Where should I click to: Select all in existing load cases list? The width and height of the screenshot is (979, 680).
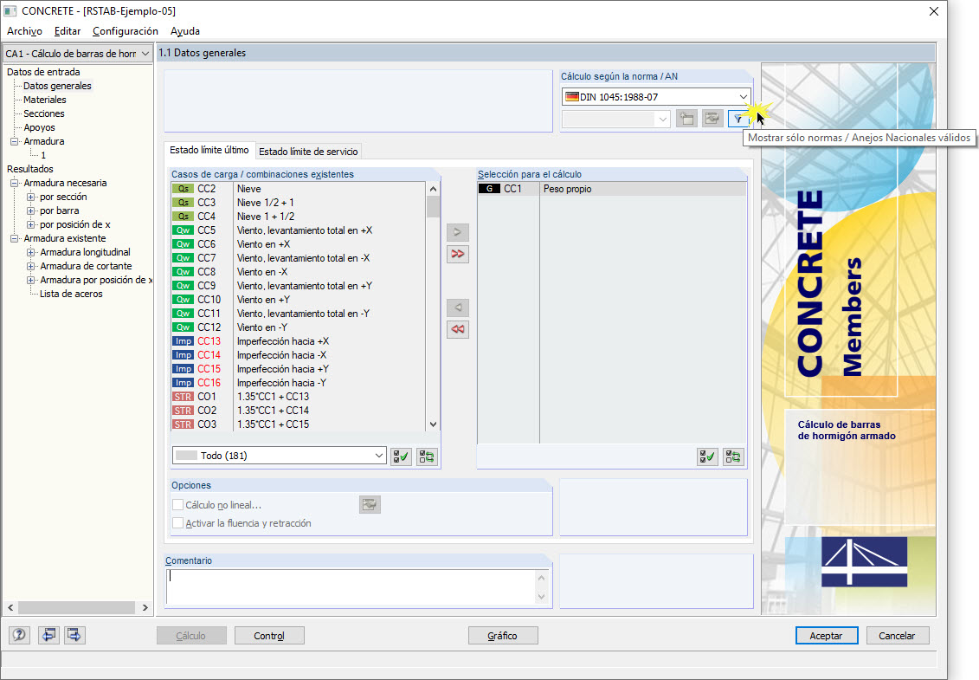click(401, 457)
